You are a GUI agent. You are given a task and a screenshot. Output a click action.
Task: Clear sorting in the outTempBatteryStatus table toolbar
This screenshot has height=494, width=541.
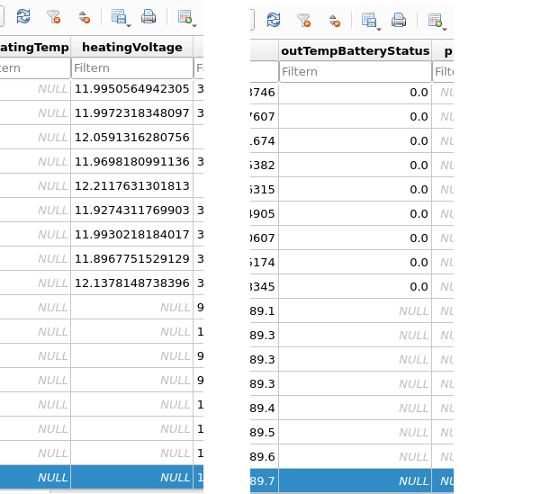(333, 20)
